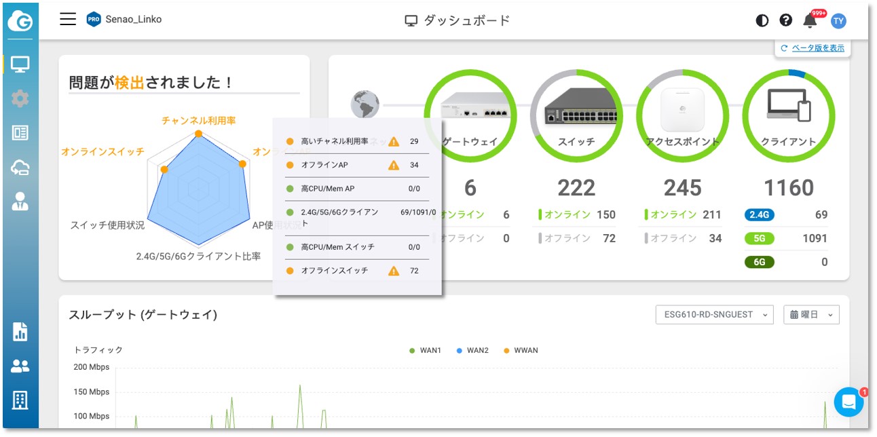Click the notification bell icon
This screenshot has height=437, width=877.
[x=810, y=20]
